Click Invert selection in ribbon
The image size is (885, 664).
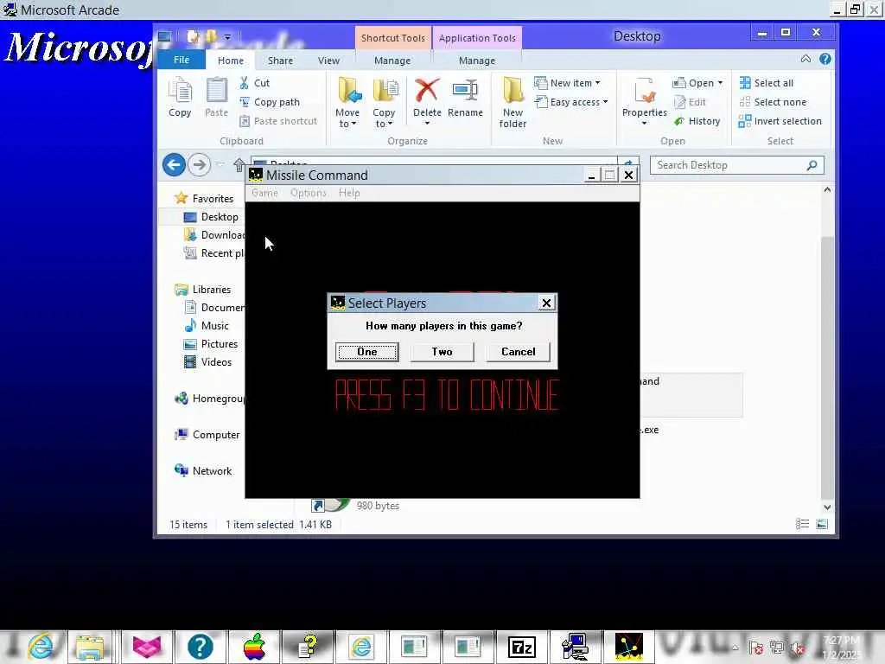780,121
